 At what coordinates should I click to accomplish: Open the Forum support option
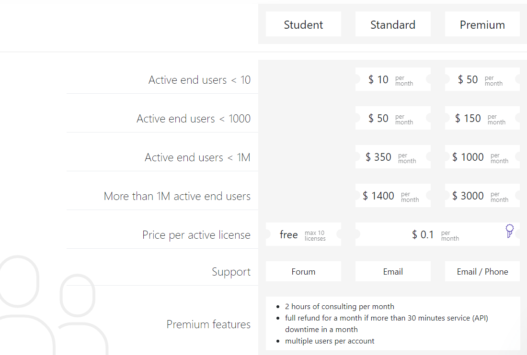click(303, 271)
